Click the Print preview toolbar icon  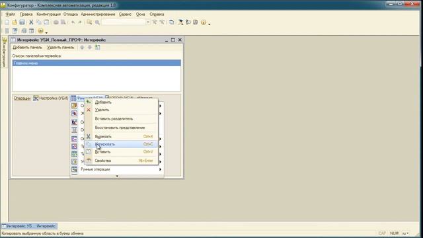click(x=63, y=22)
